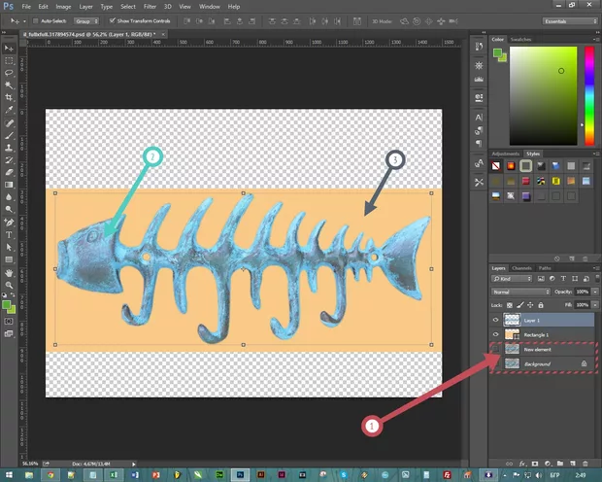
Task: Select the Gradient tool
Action: (10, 185)
